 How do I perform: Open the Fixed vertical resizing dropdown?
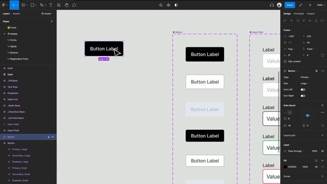point(311,49)
